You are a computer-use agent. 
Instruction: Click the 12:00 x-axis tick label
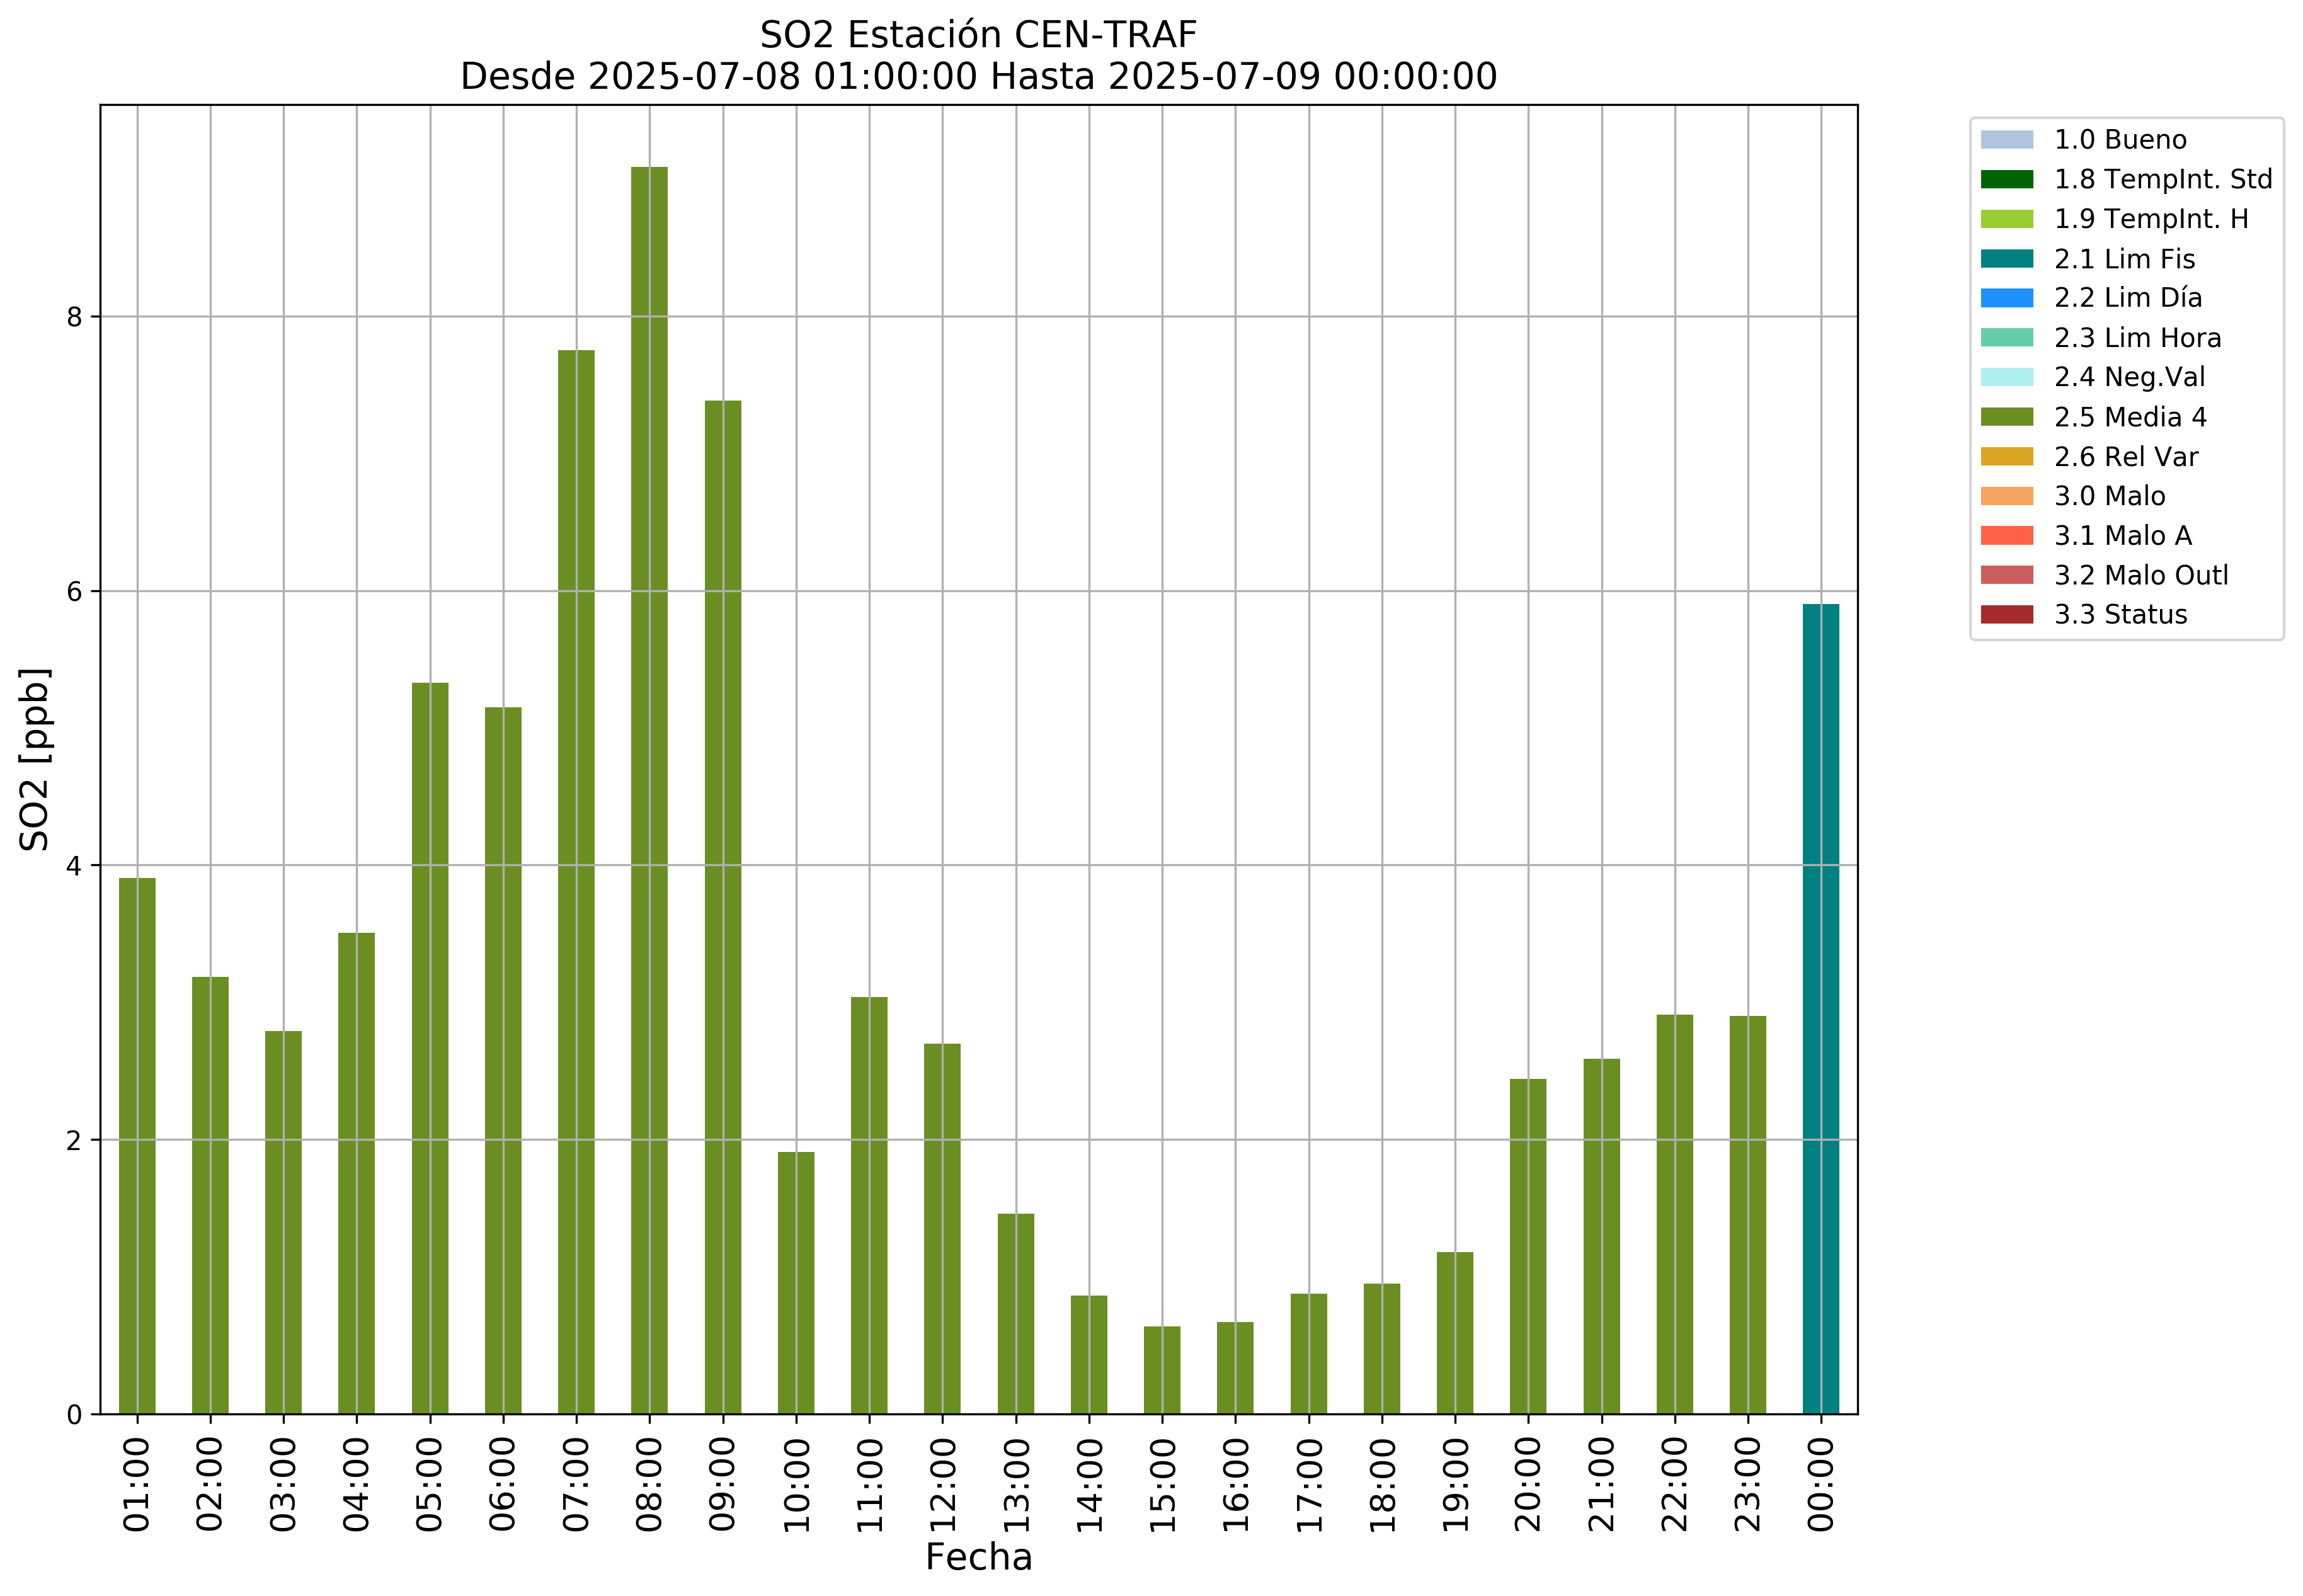tap(942, 1484)
